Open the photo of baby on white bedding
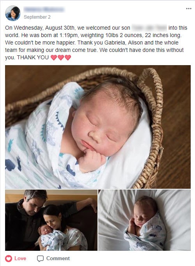195x266 pixels. click(144, 220)
